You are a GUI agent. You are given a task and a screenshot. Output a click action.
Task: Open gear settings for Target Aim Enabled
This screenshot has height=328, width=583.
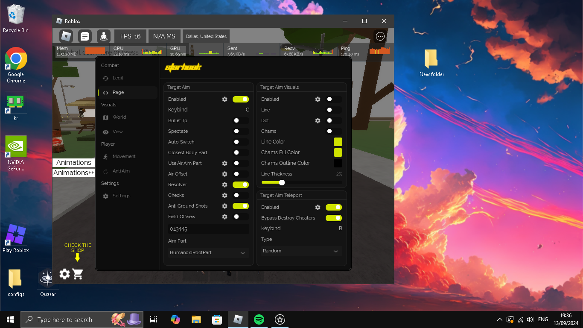[x=224, y=99]
